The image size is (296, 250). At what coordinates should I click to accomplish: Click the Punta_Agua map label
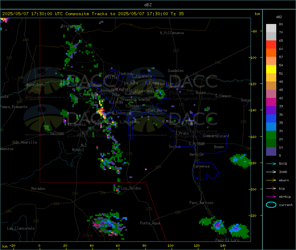(x=150, y=223)
